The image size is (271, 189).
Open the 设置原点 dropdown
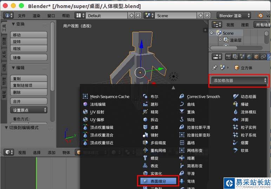29,110
